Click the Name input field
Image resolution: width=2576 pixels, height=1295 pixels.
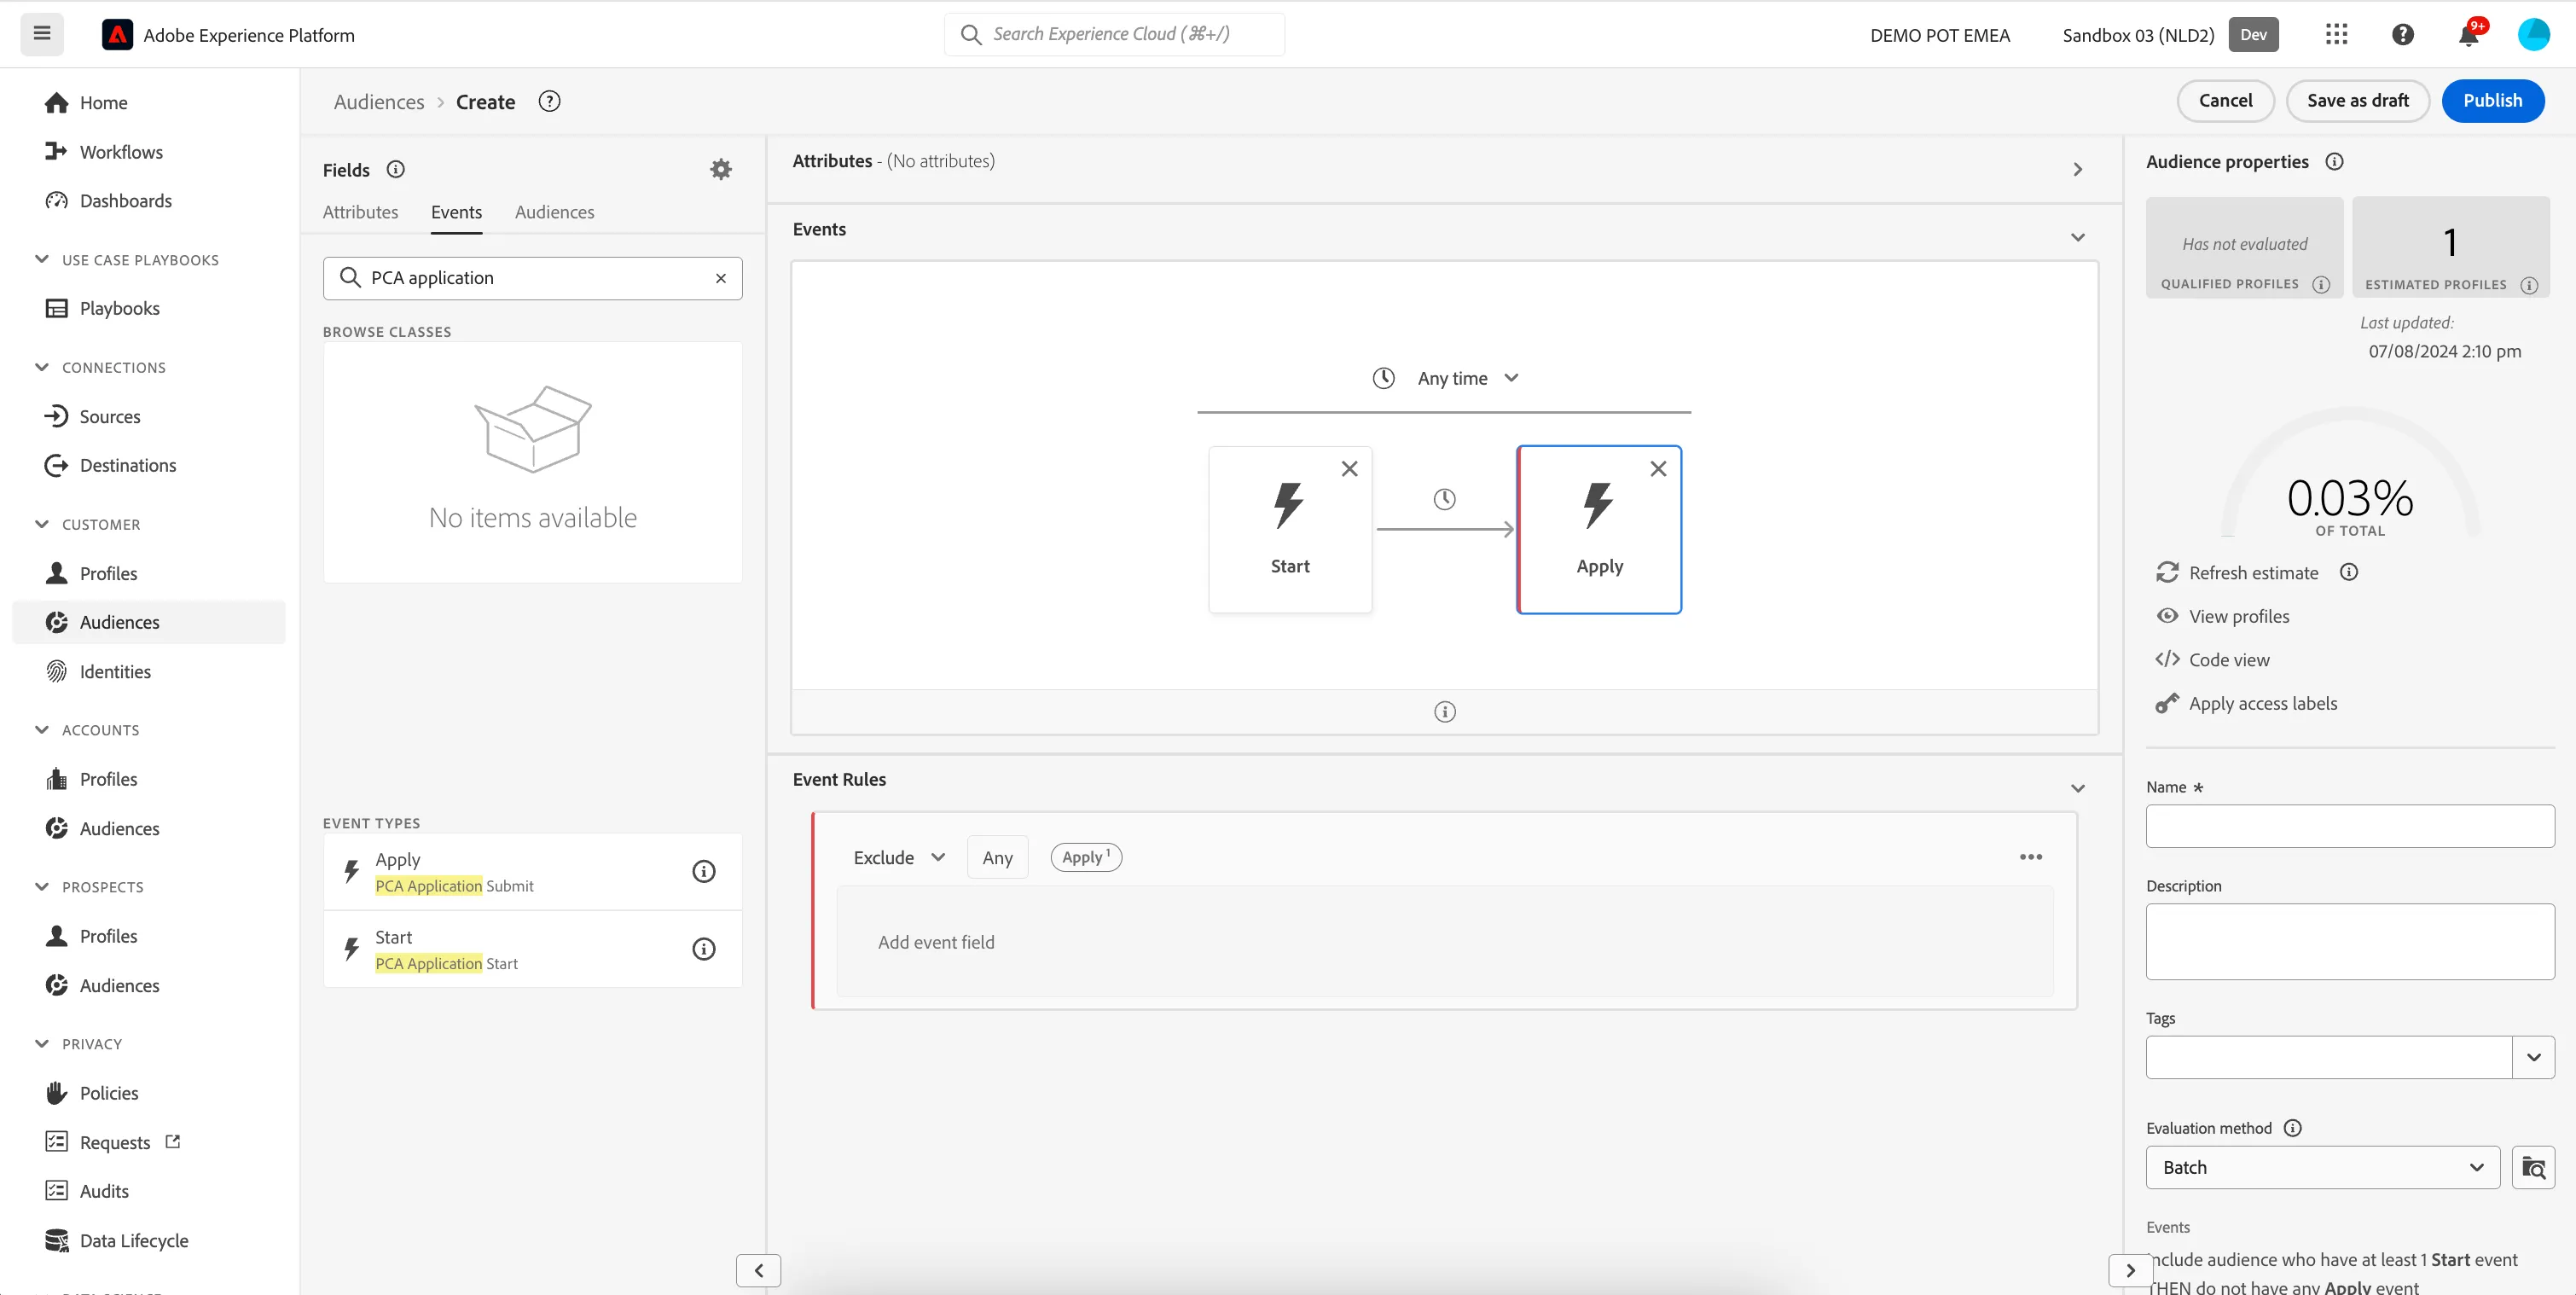point(2349,826)
